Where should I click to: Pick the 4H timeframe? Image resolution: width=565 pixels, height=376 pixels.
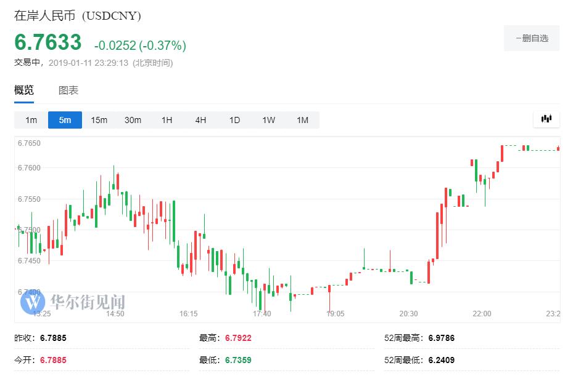(200, 120)
